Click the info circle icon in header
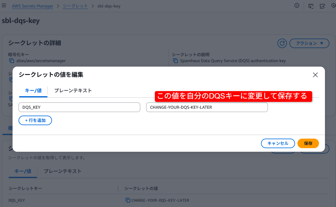Viewport: 336px width, 207px height. [x=297, y=6]
